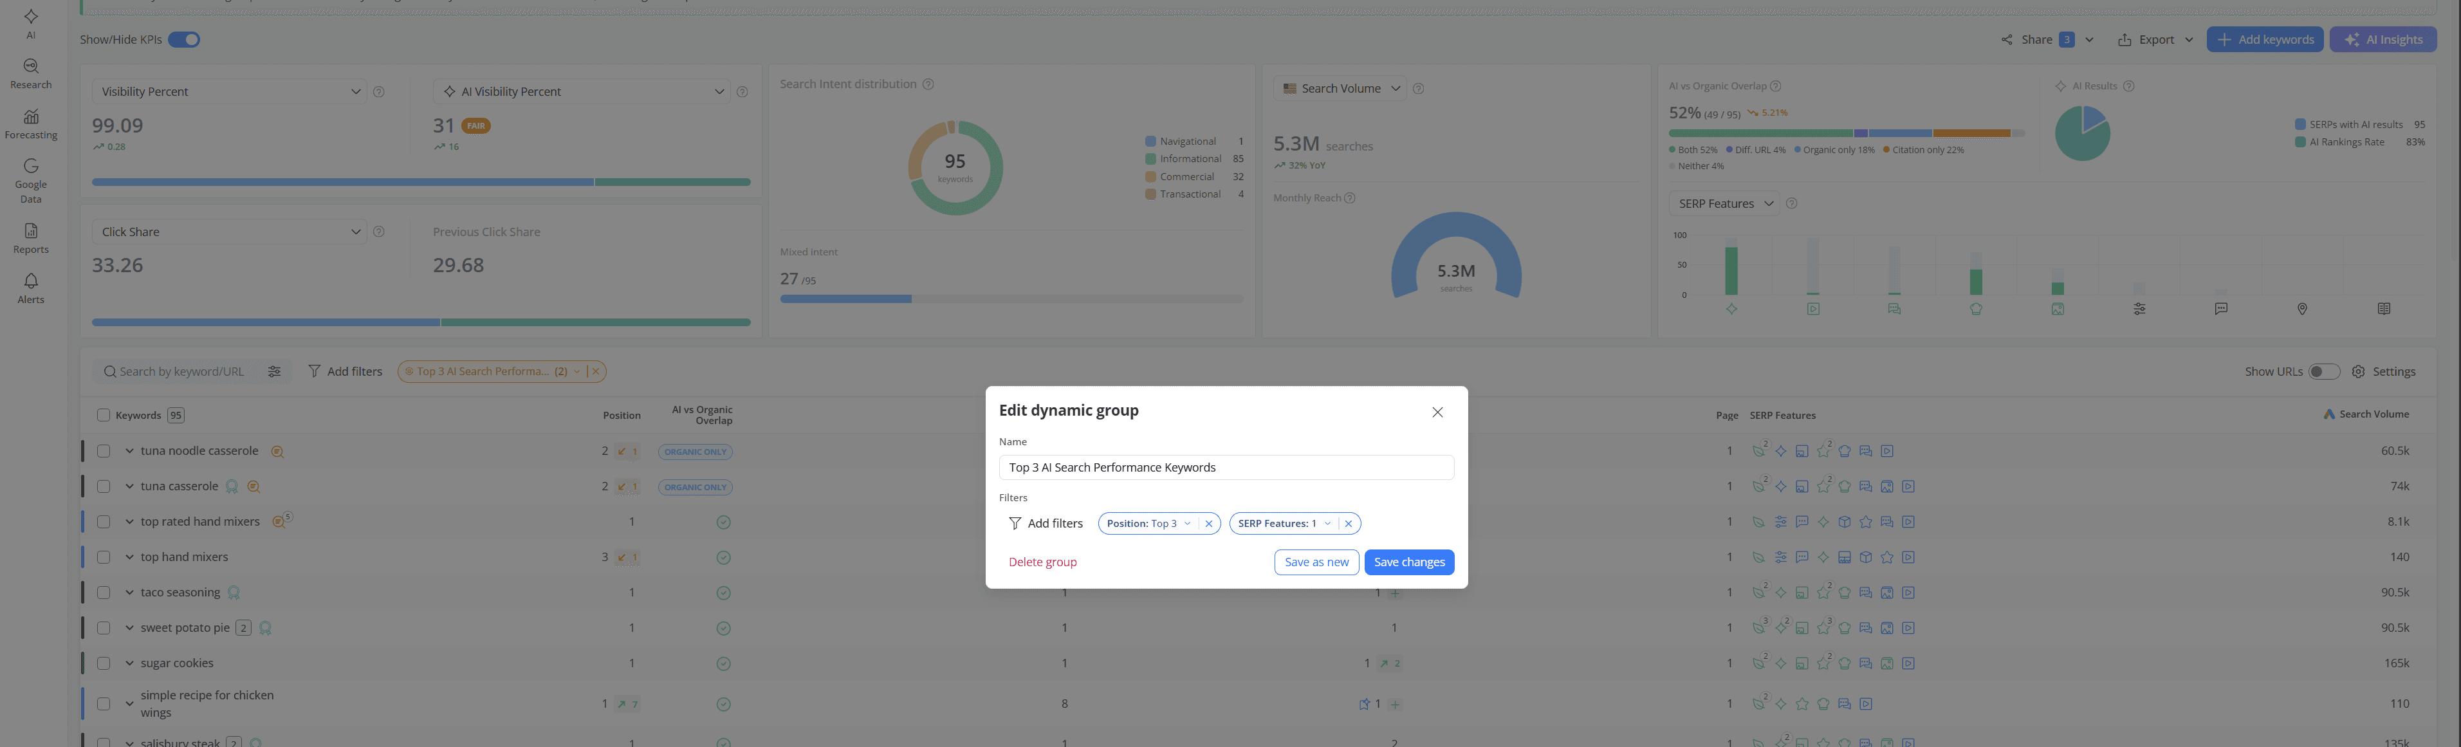The width and height of the screenshot is (2461, 747).
Task: Expand the SERP Features: 1 filter
Action: [1327, 524]
